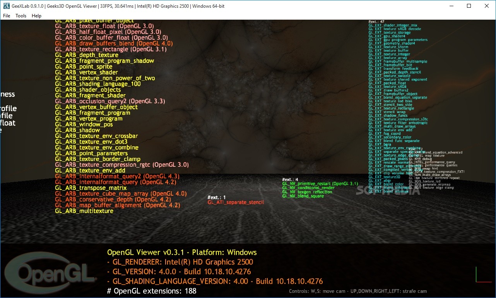Open the File menu
Viewport: 496px width, 298px height.
7,16
